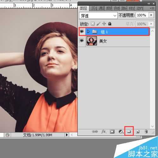
Task: Lock layer position move icon
Action: (x=104, y=23)
